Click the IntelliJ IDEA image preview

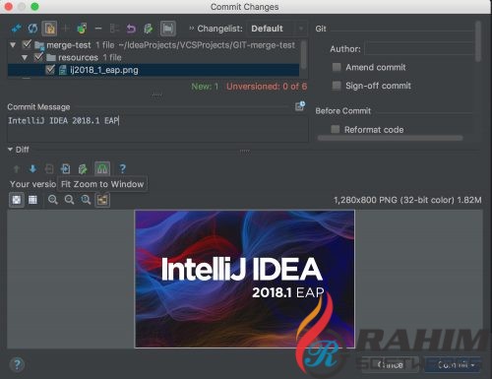(245, 279)
